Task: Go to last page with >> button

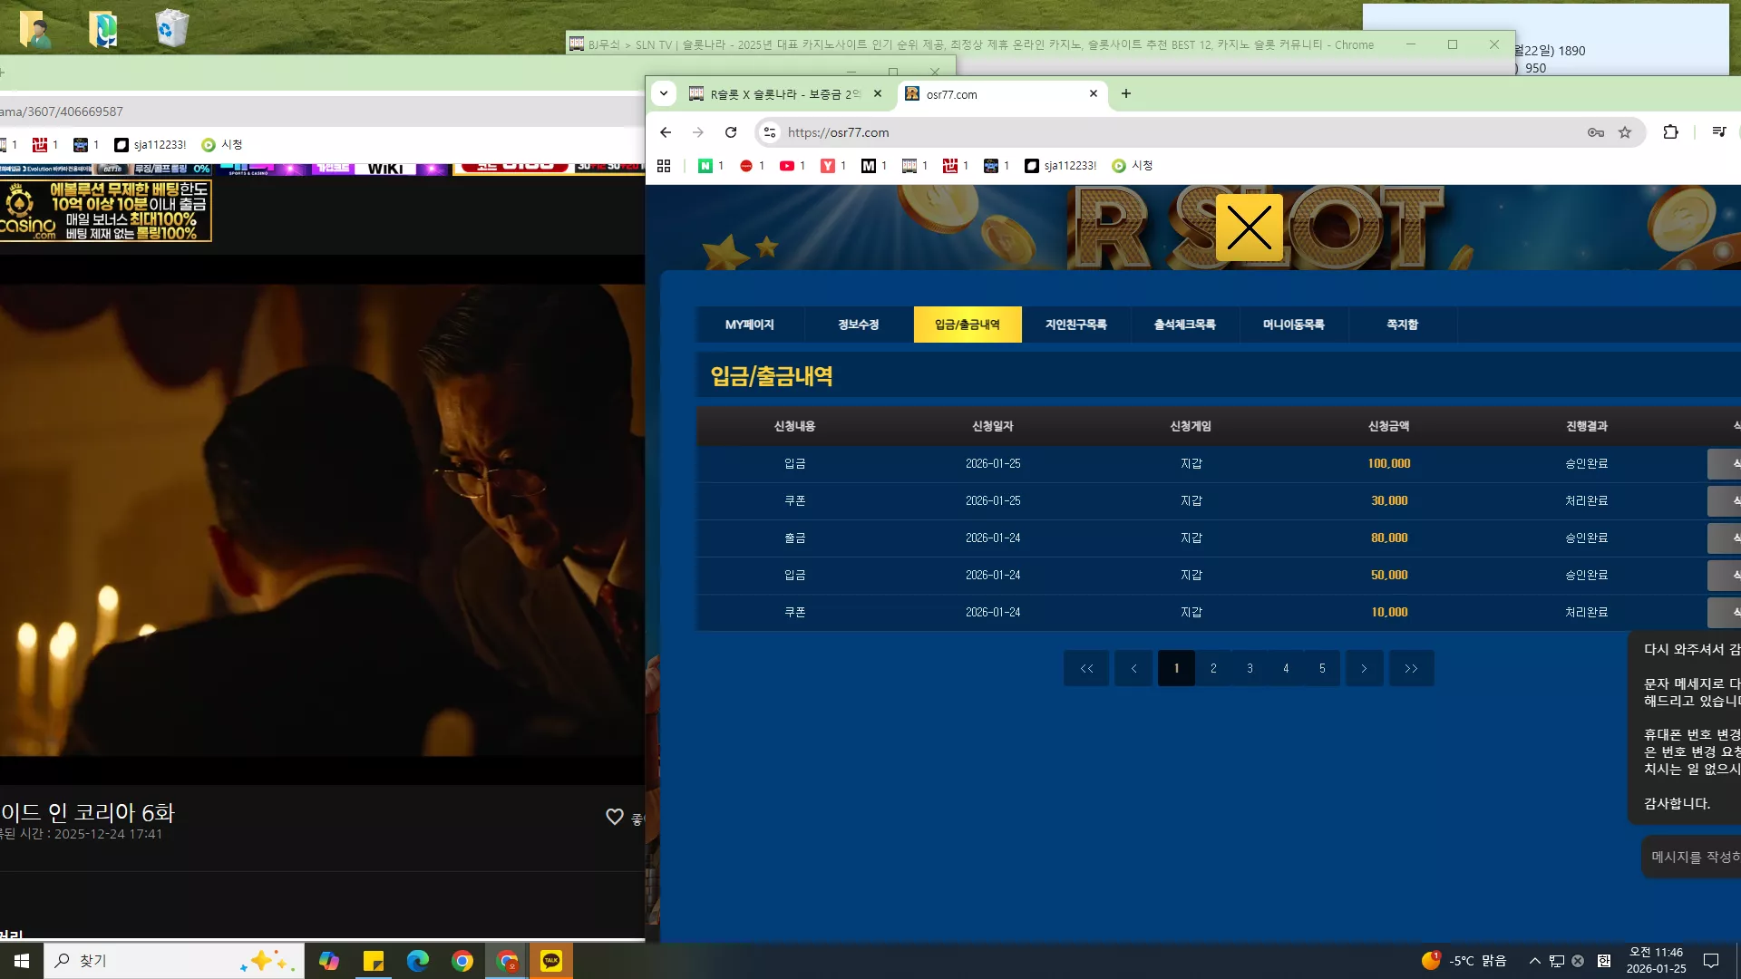Action: click(x=1411, y=668)
